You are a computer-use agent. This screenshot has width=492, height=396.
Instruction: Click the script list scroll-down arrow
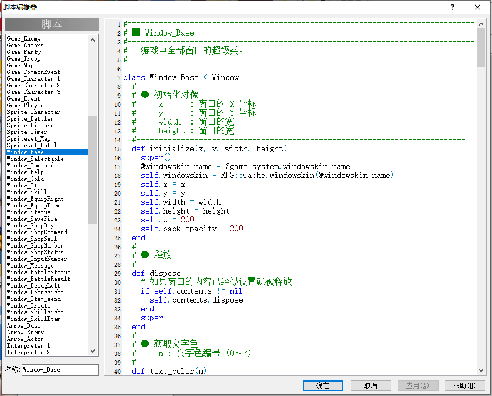[x=92, y=352]
